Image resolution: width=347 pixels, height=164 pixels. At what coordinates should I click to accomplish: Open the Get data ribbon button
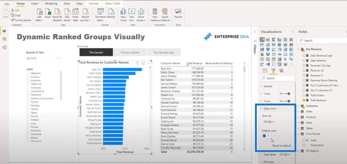[39, 15]
